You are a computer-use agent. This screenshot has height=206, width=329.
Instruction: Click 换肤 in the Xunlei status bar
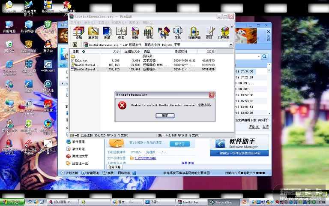click(108, 173)
